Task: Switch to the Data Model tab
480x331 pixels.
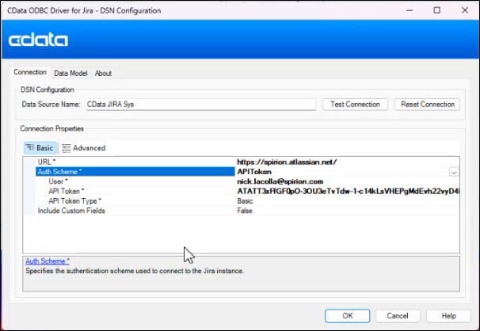Action: click(x=70, y=74)
